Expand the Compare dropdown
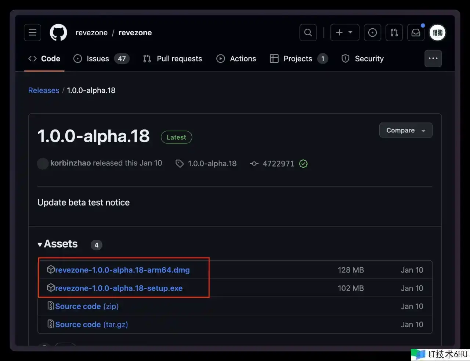 point(405,130)
